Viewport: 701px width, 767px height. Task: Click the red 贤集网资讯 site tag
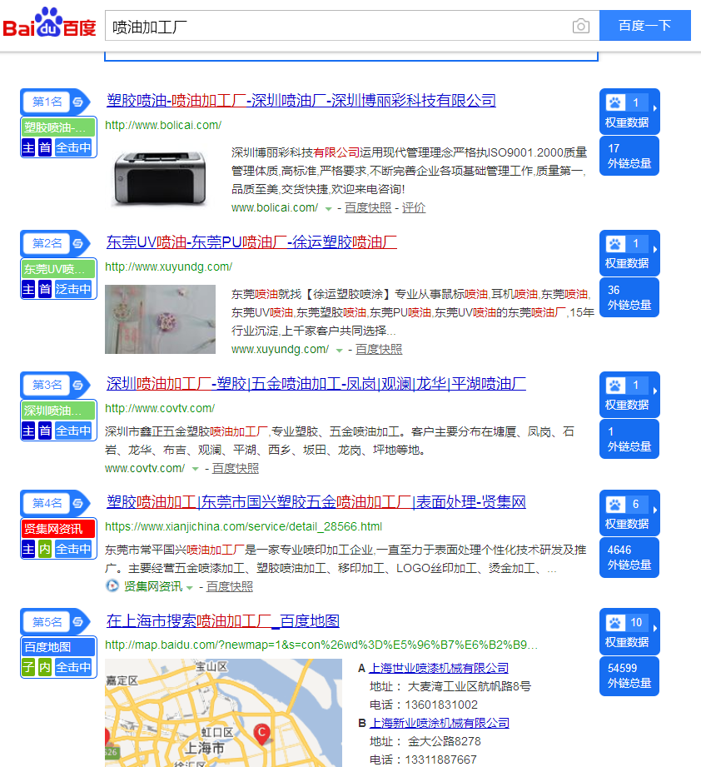coord(58,529)
